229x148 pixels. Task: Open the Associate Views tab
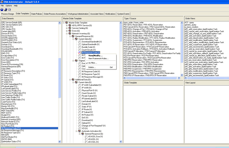(x=97, y=14)
